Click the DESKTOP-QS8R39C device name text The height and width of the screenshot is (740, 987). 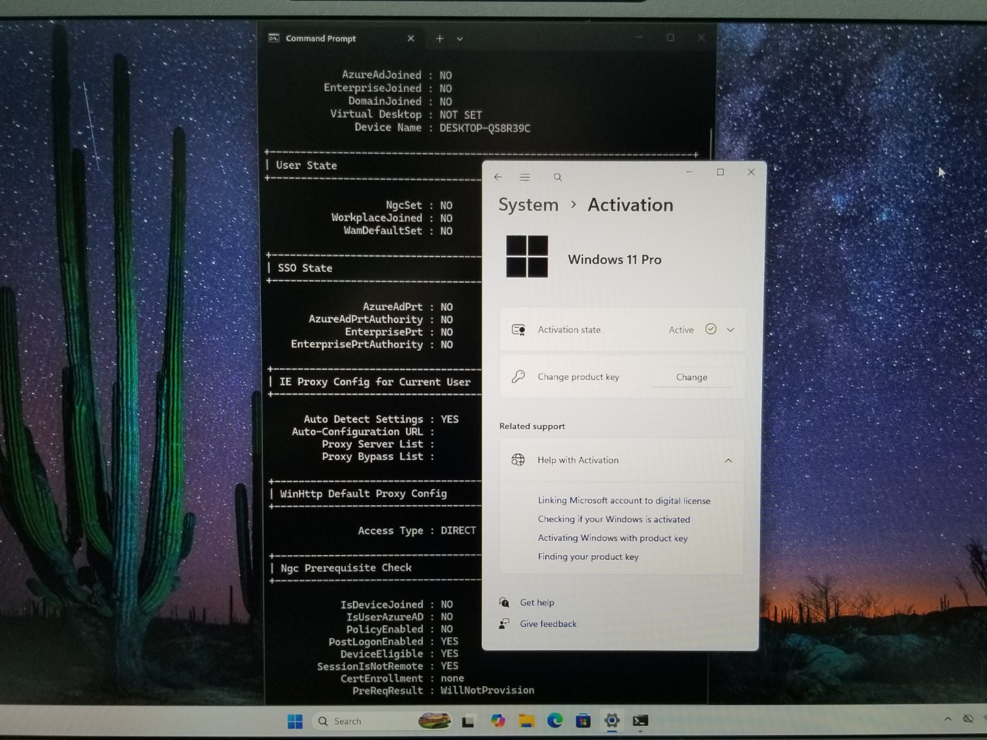pos(485,128)
